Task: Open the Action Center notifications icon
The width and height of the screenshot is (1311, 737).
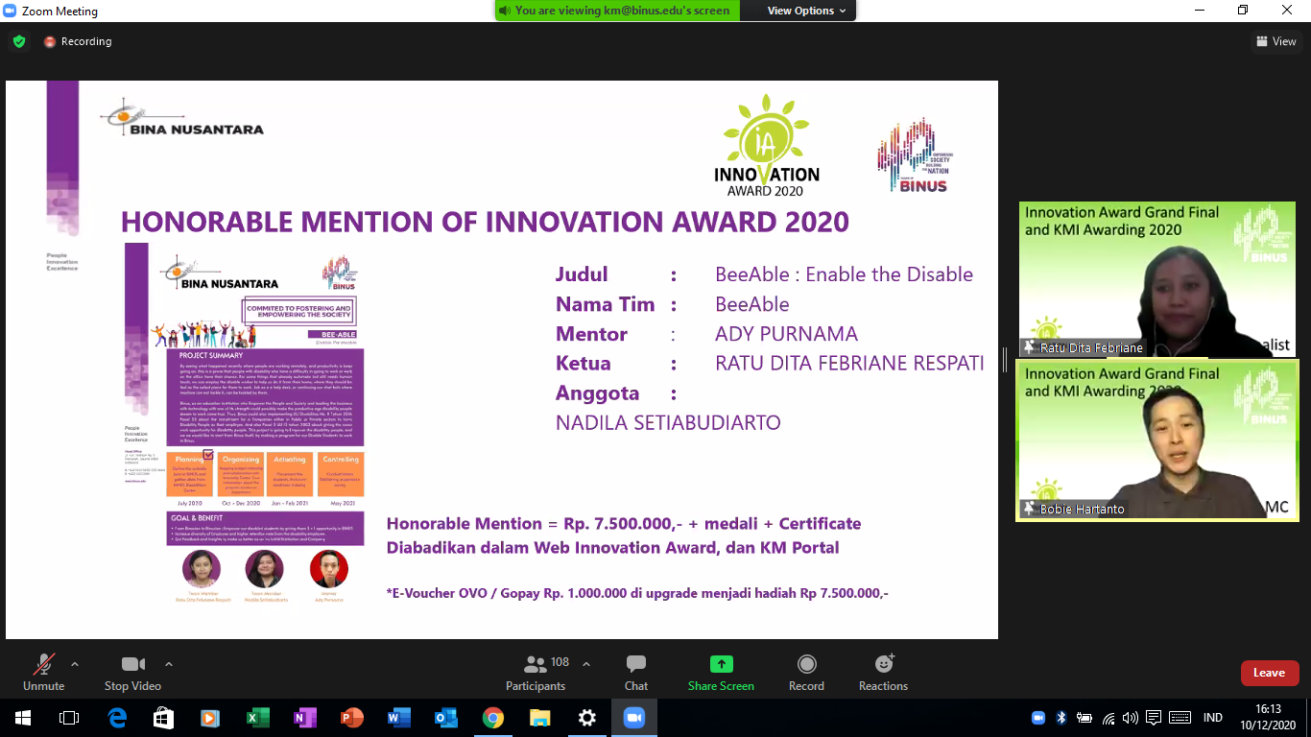Action: (1155, 718)
